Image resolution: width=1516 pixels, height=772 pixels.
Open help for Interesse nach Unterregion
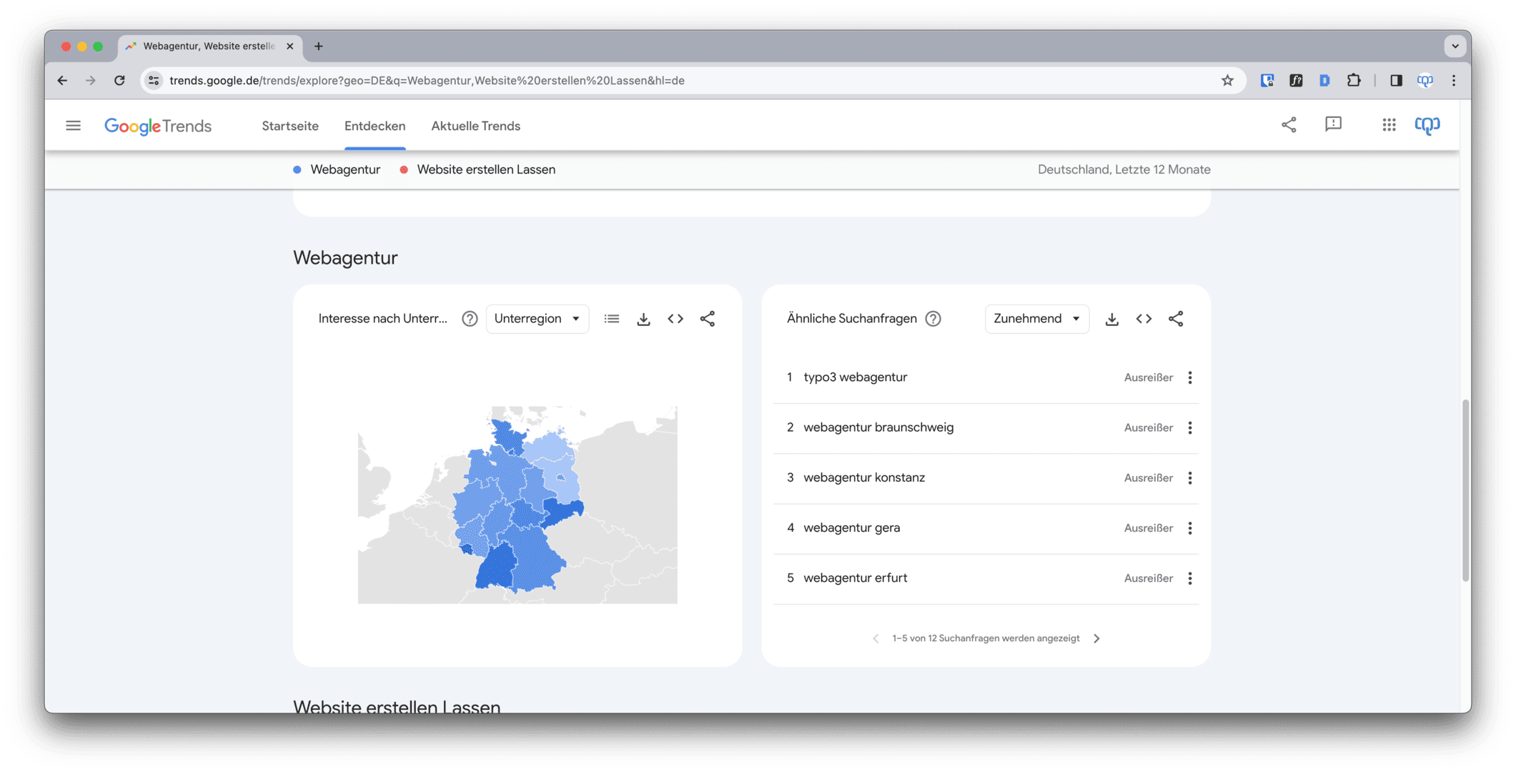pos(470,319)
